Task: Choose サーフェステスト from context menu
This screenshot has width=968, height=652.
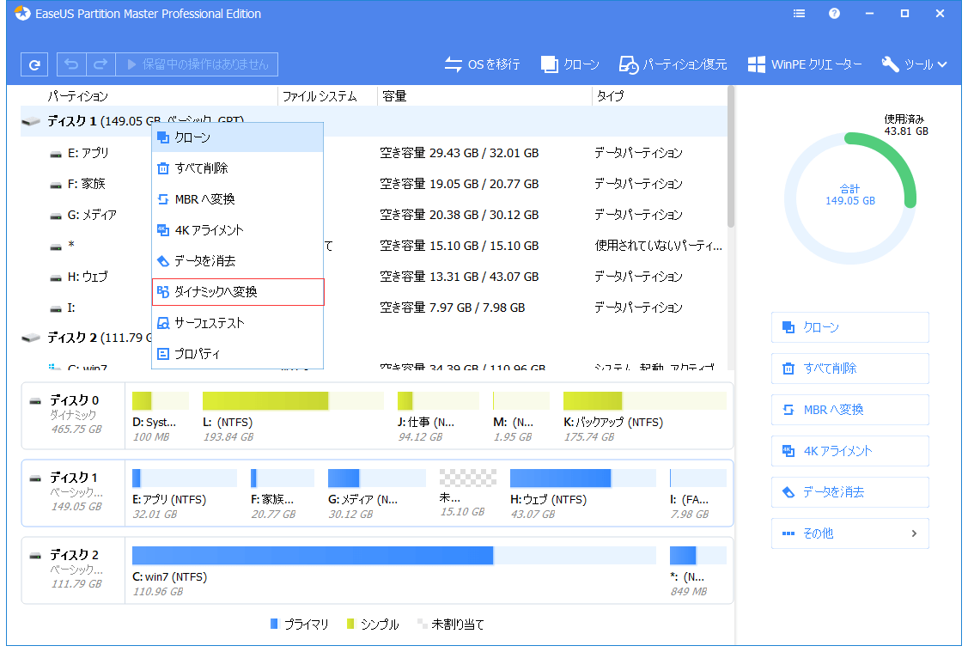Action: (x=238, y=323)
